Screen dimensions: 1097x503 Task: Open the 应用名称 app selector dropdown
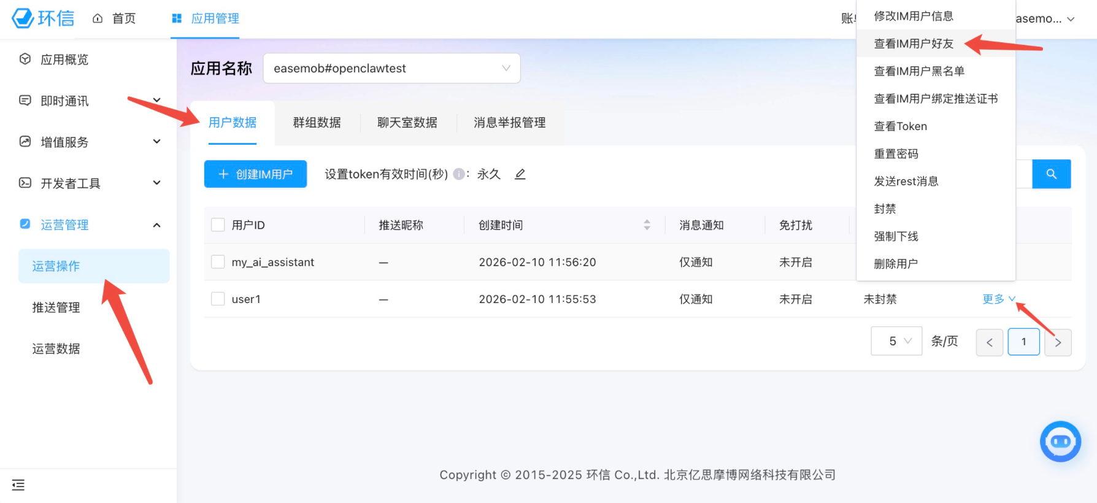pyautogui.click(x=391, y=68)
